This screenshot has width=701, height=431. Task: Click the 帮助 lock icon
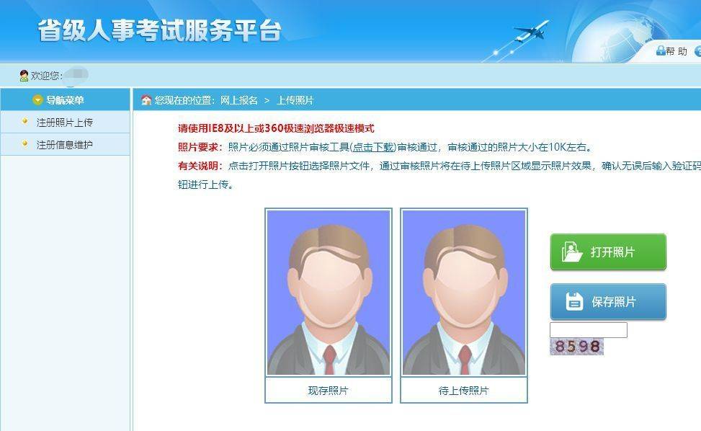coord(661,51)
